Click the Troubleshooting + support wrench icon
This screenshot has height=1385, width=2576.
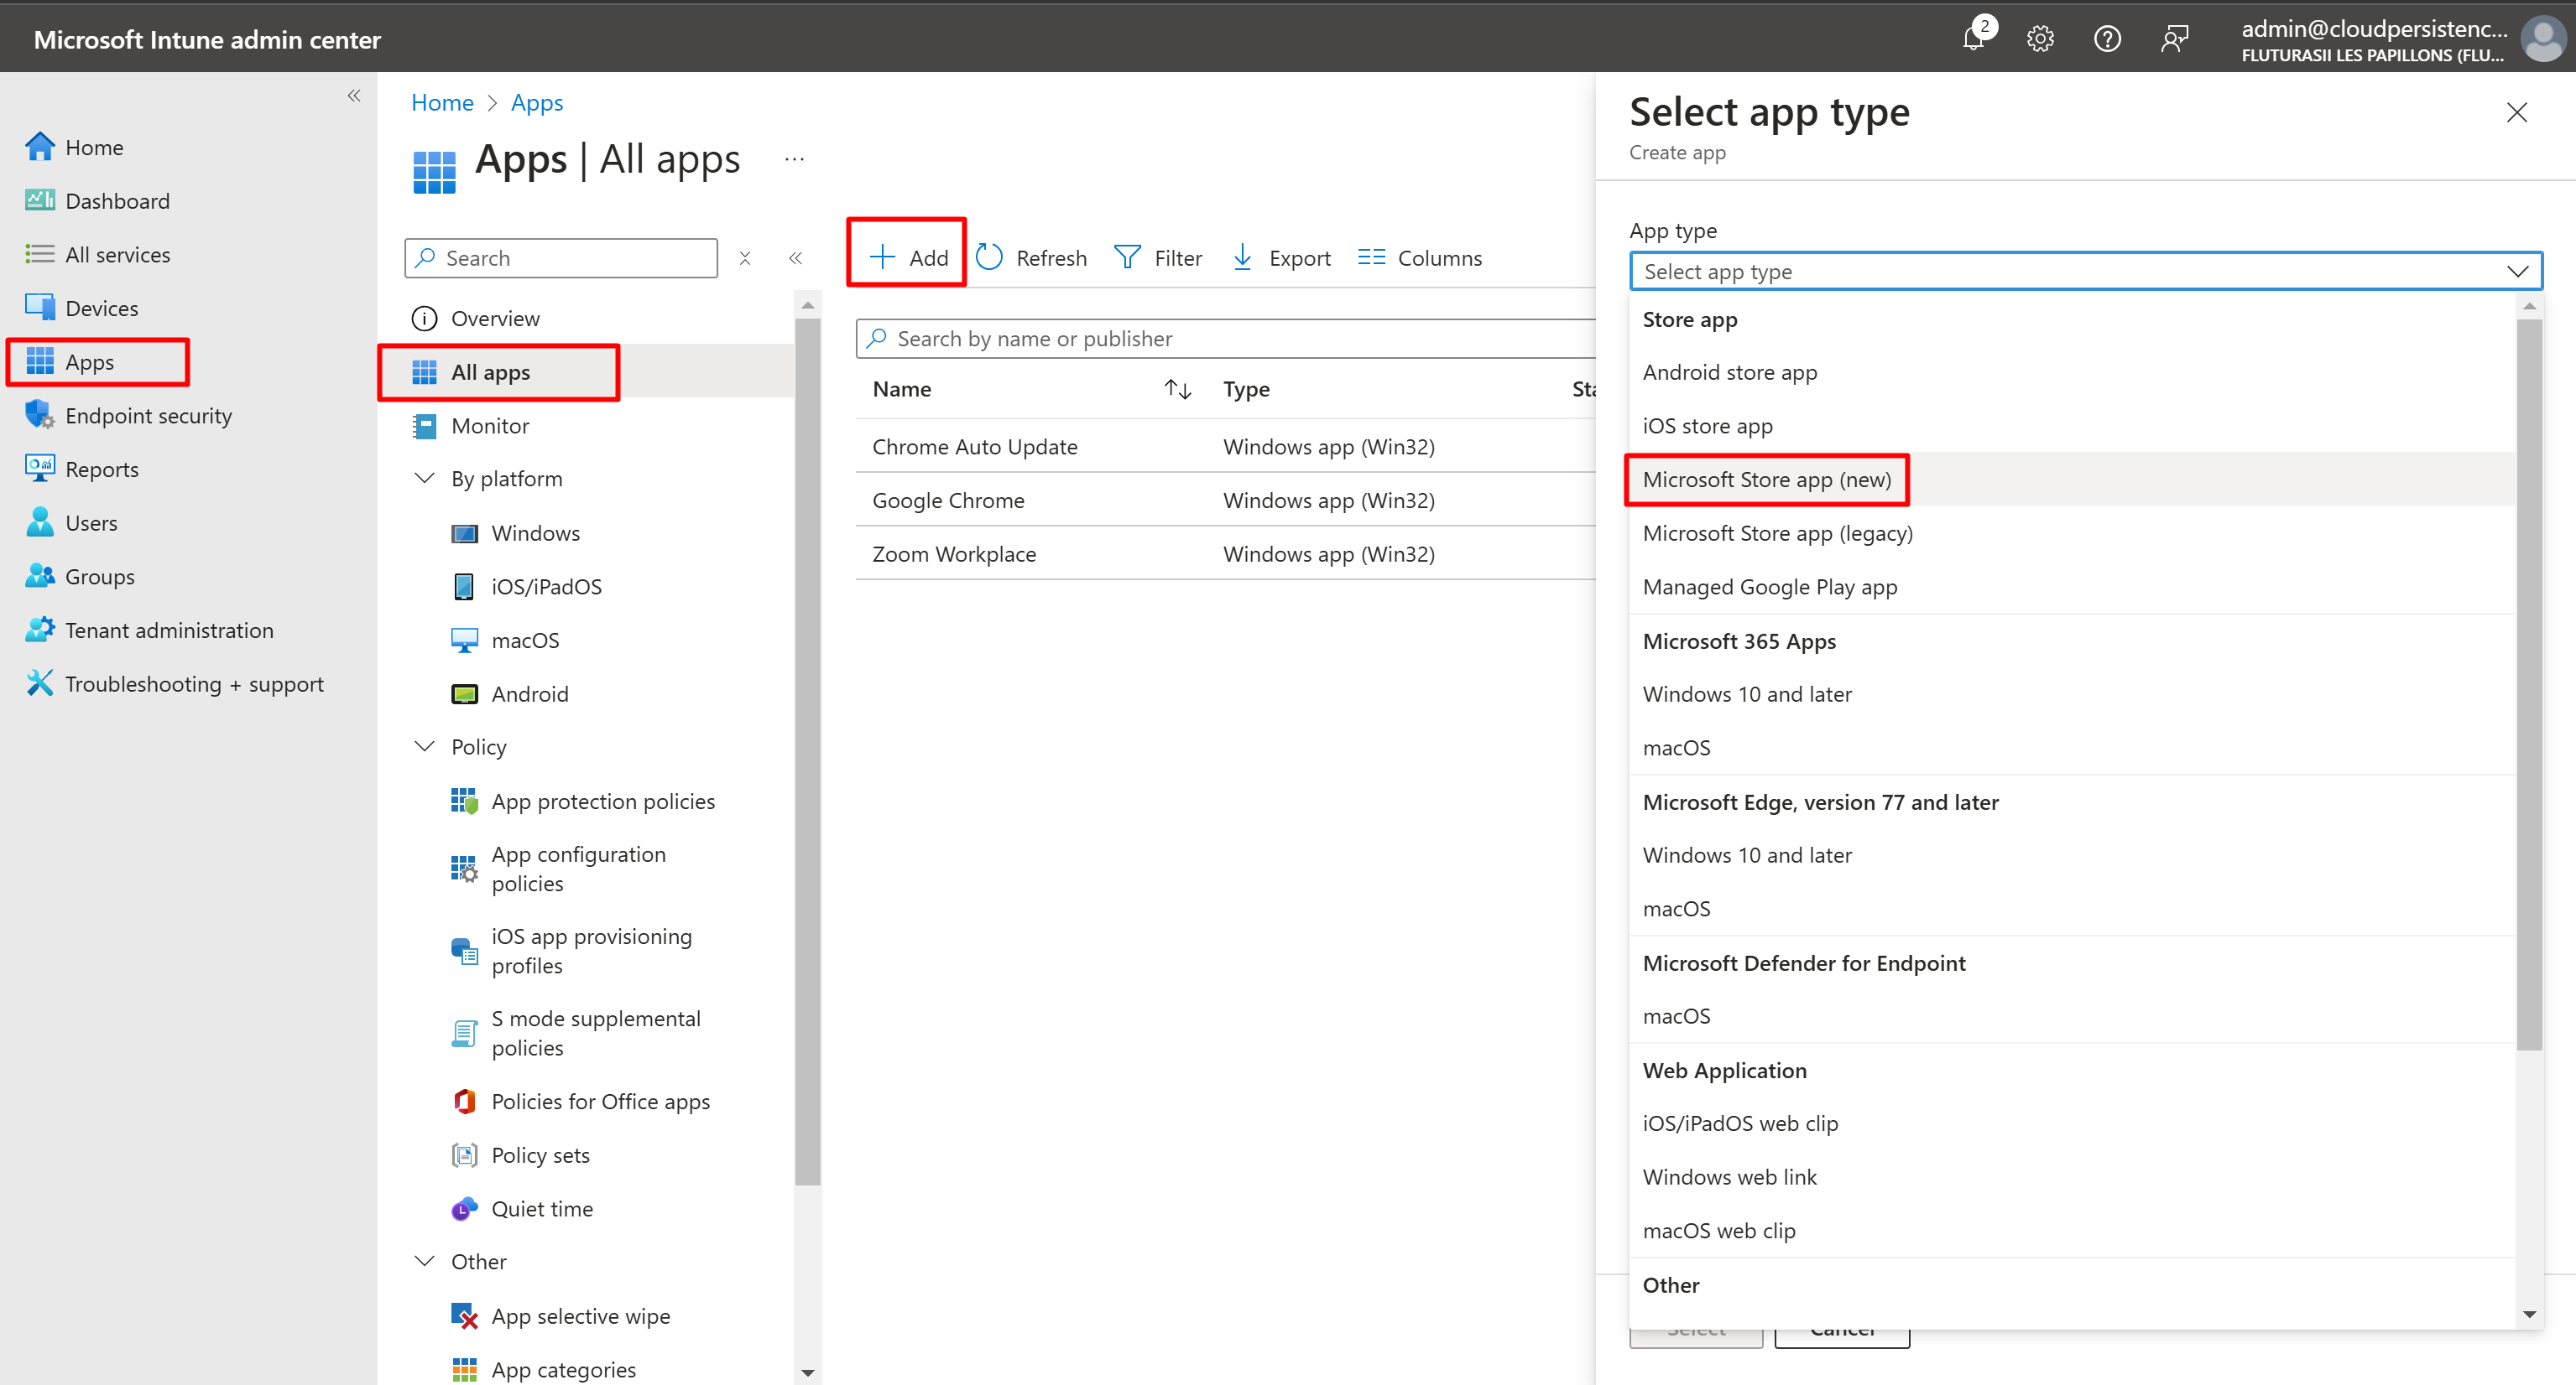coord(40,683)
